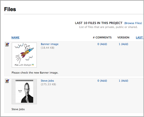The height and width of the screenshot is (117, 144).
Task: Select the '# COMMENTS' column heading
Action: click(x=102, y=38)
